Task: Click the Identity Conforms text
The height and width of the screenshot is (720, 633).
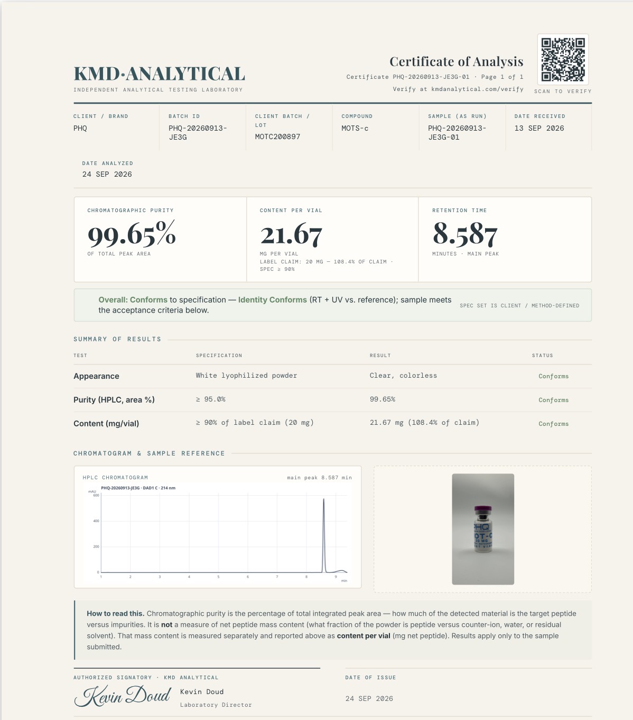Action: 272,299
